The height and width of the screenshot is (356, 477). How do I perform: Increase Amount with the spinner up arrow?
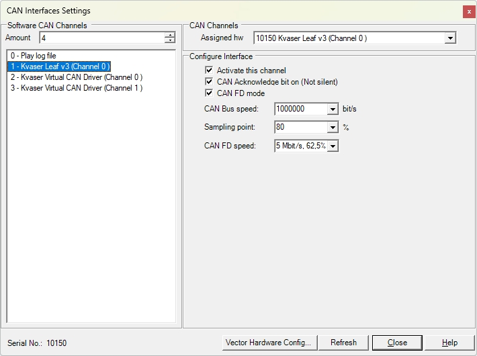(x=170, y=35)
